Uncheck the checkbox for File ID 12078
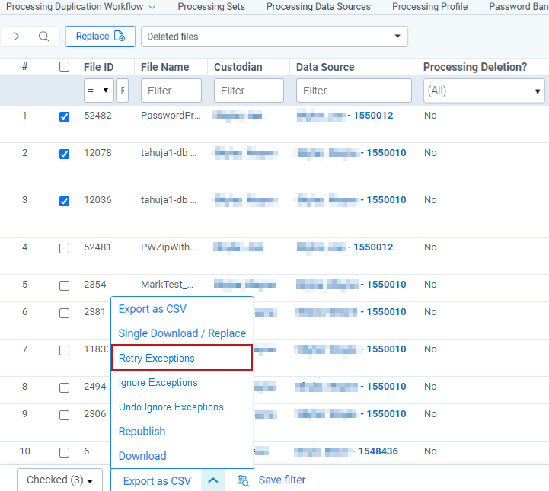 coord(65,154)
